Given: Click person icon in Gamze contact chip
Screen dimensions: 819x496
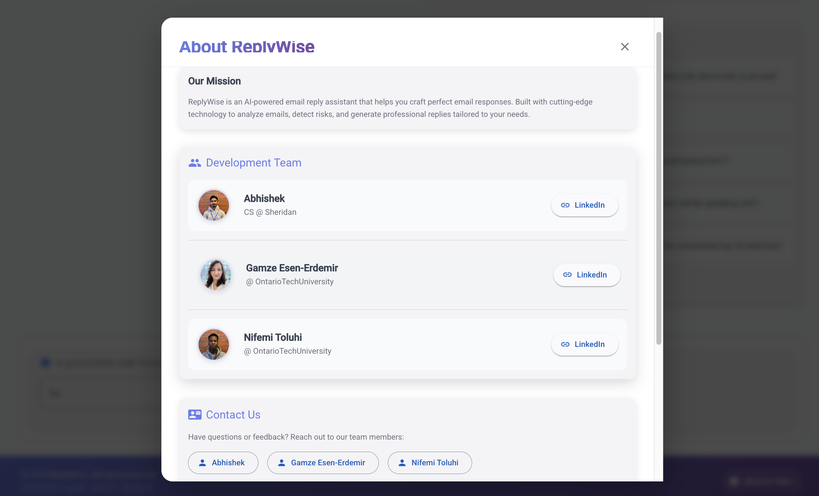Looking at the screenshot, I should tap(282, 463).
